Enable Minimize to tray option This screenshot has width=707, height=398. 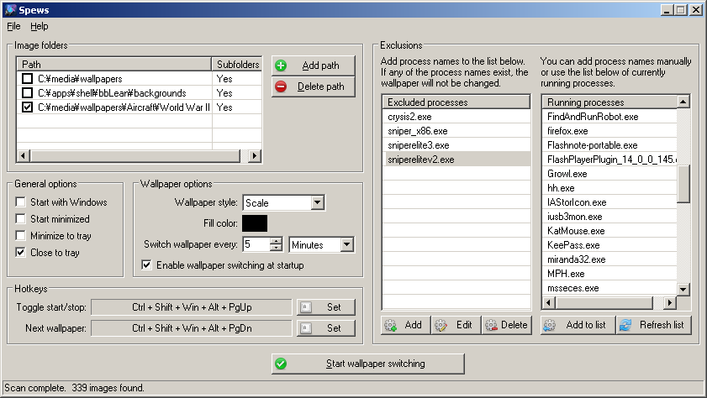point(20,235)
